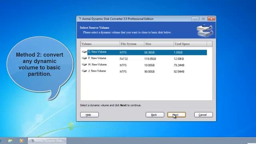The height and width of the screenshot is (144, 256).
Task: Click the drive icon for J: New Volume
Action: tap(84, 71)
